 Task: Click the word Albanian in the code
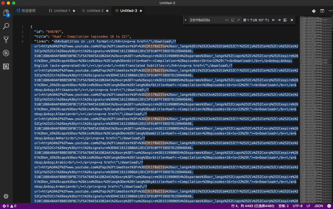63,114
